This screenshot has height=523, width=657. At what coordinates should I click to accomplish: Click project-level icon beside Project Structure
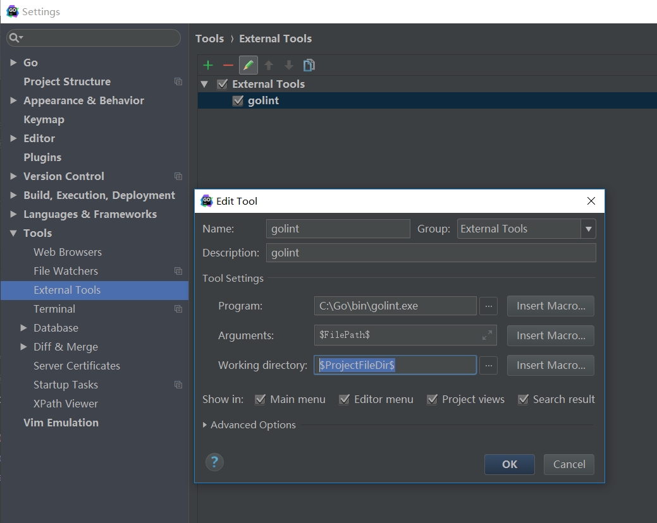pyautogui.click(x=178, y=81)
